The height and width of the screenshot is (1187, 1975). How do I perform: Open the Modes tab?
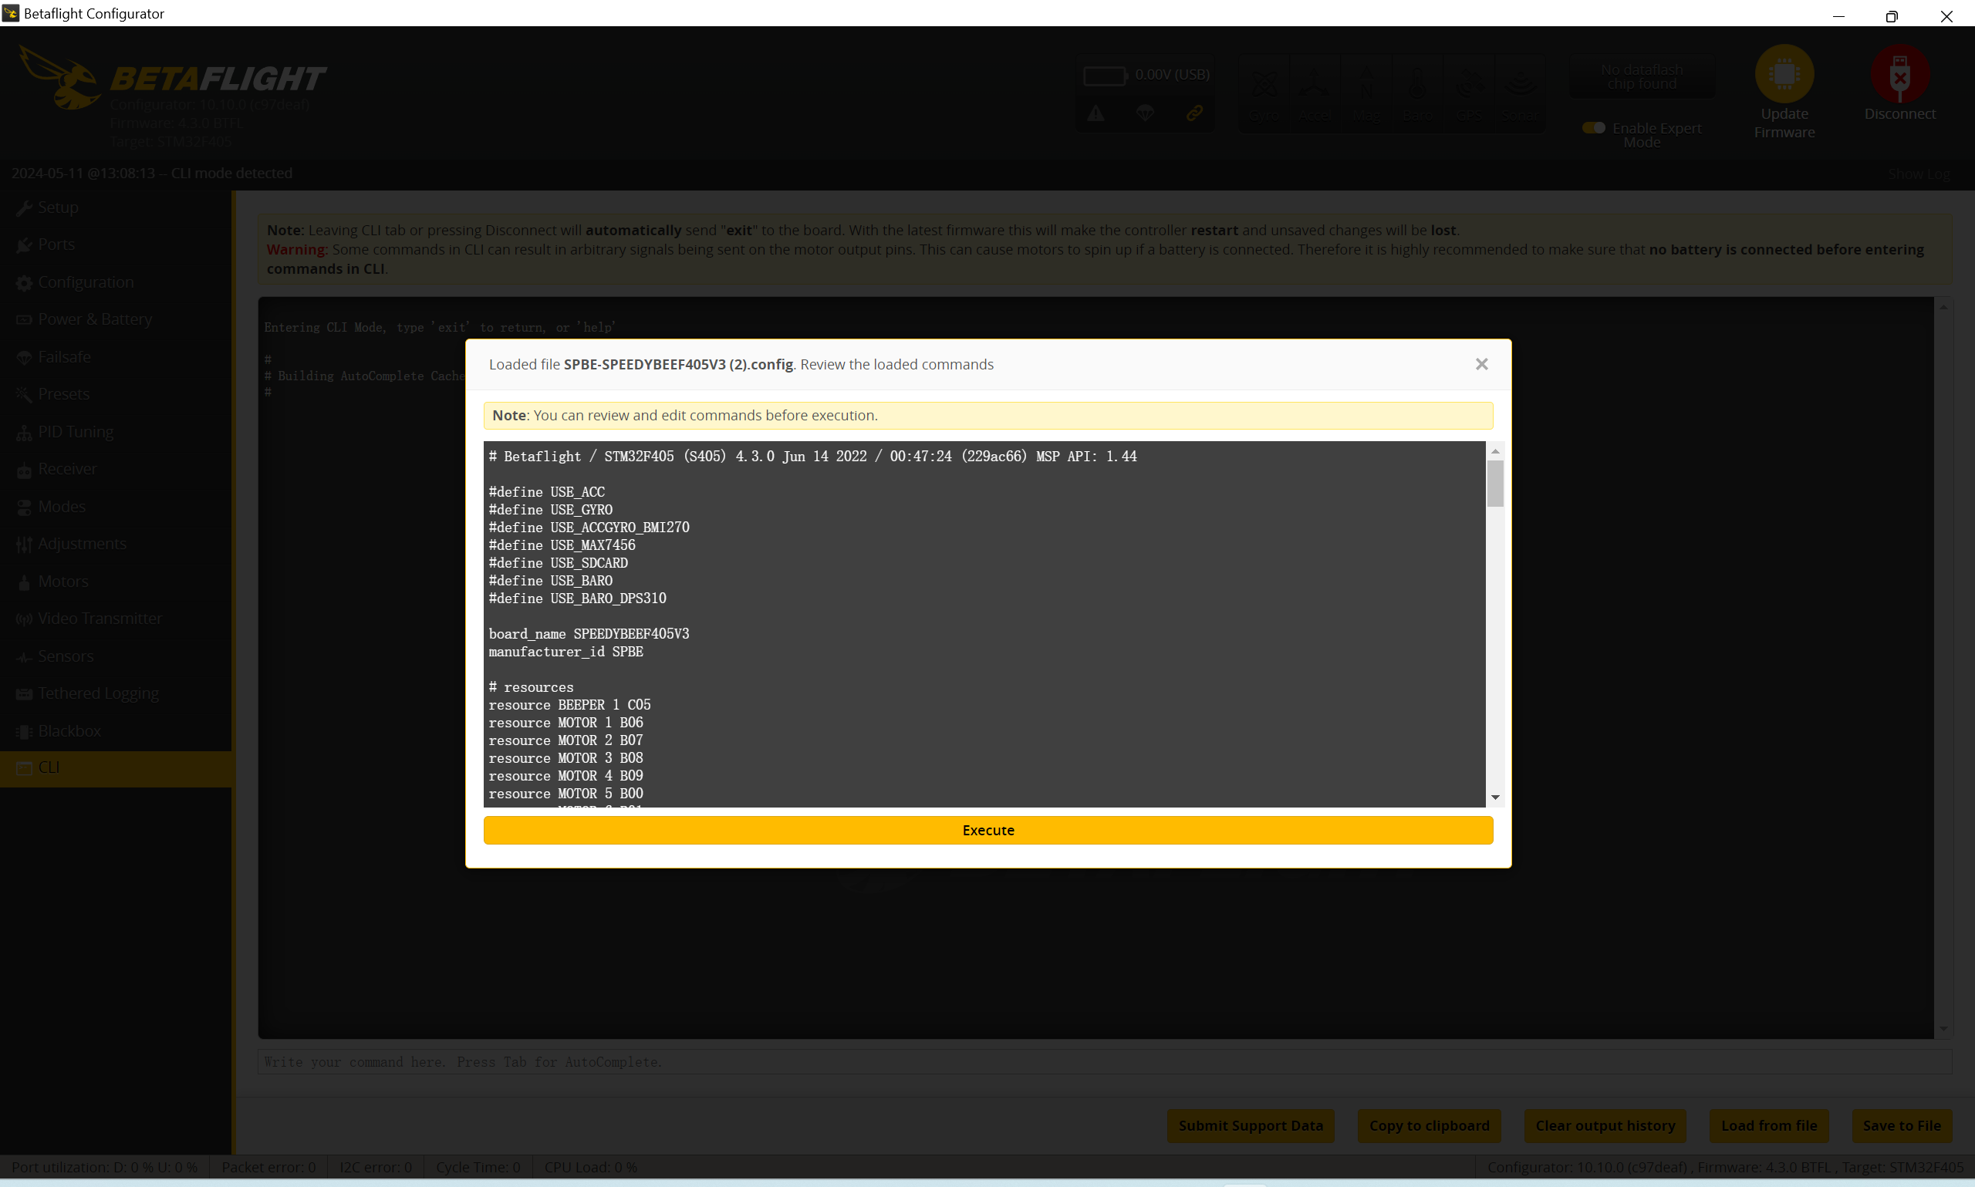[x=116, y=506]
